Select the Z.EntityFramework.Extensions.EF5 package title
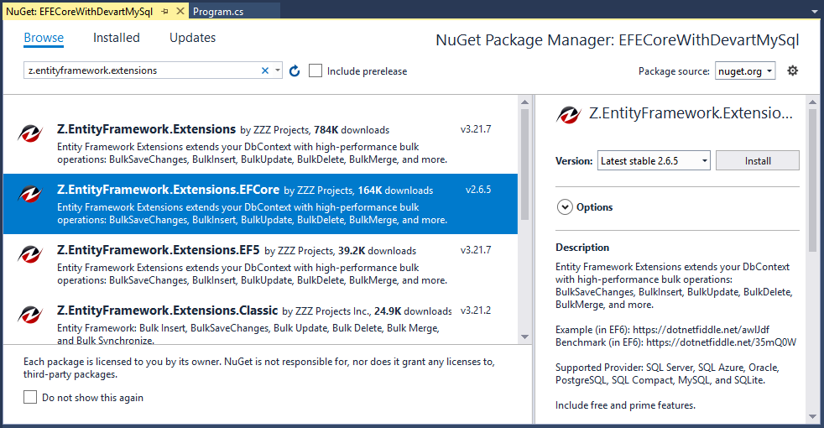The width and height of the screenshot is (824, 428). [x=159, y=250]
